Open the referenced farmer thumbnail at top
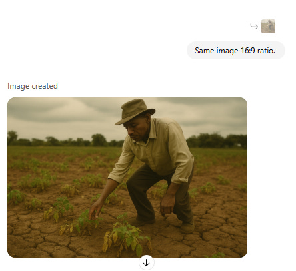 (x=268, y=26)
